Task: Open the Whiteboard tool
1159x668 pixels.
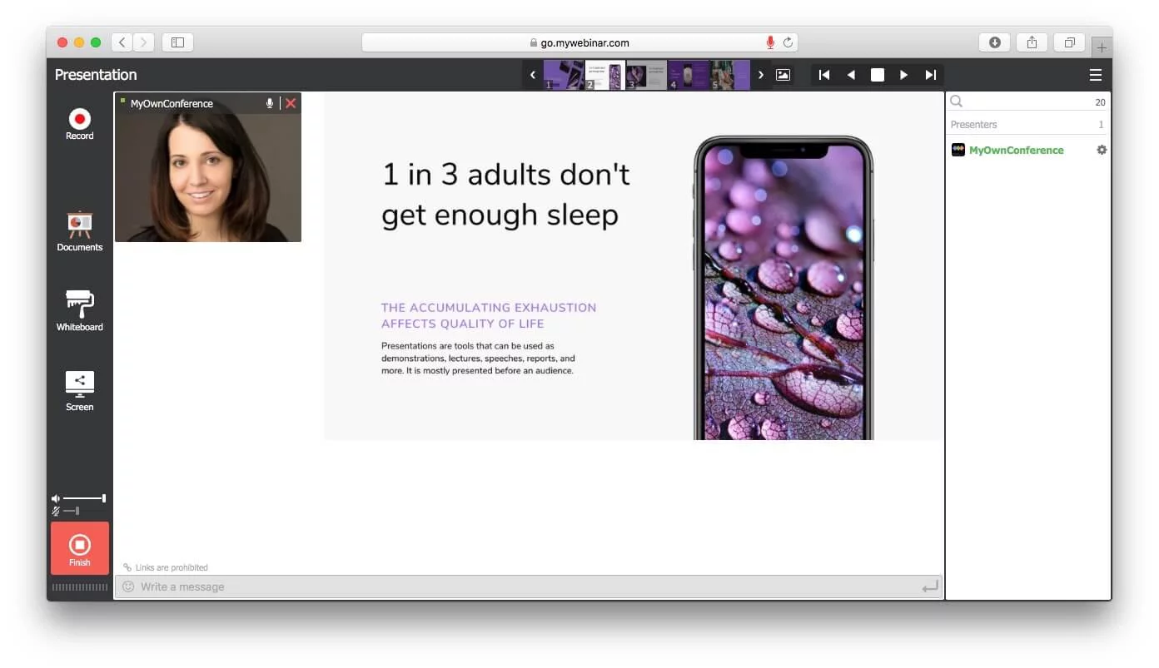Action: pos(79,310)
